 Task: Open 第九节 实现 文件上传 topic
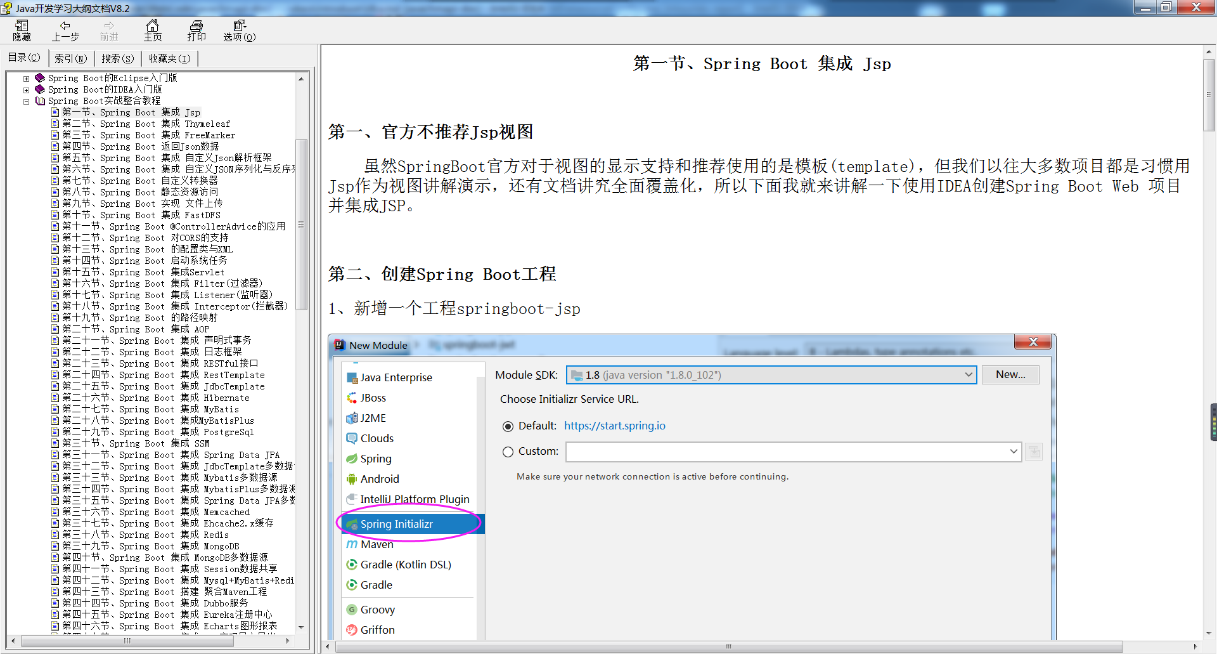click(142, 204)
